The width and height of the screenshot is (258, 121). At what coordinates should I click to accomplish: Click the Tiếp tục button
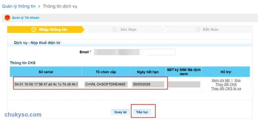pyautogui.click(x=142, y=112)
